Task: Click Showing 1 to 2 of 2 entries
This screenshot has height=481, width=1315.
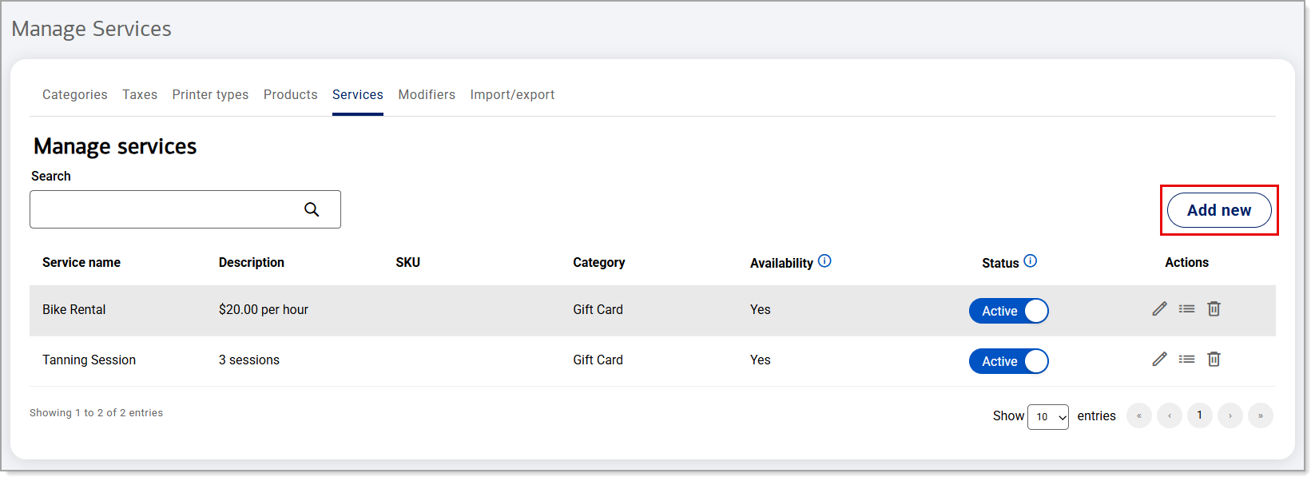Action: (x=96, y=413)
